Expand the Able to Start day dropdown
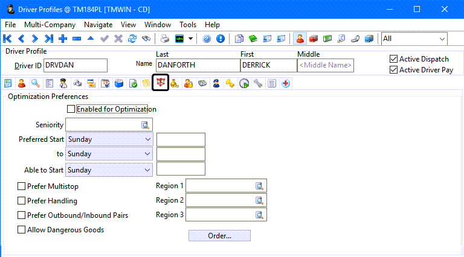464x257 pixels. (x=148, y=170)
